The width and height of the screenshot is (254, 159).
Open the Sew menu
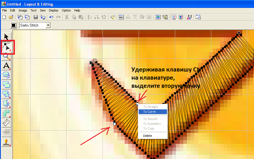(x=43, y=10)
